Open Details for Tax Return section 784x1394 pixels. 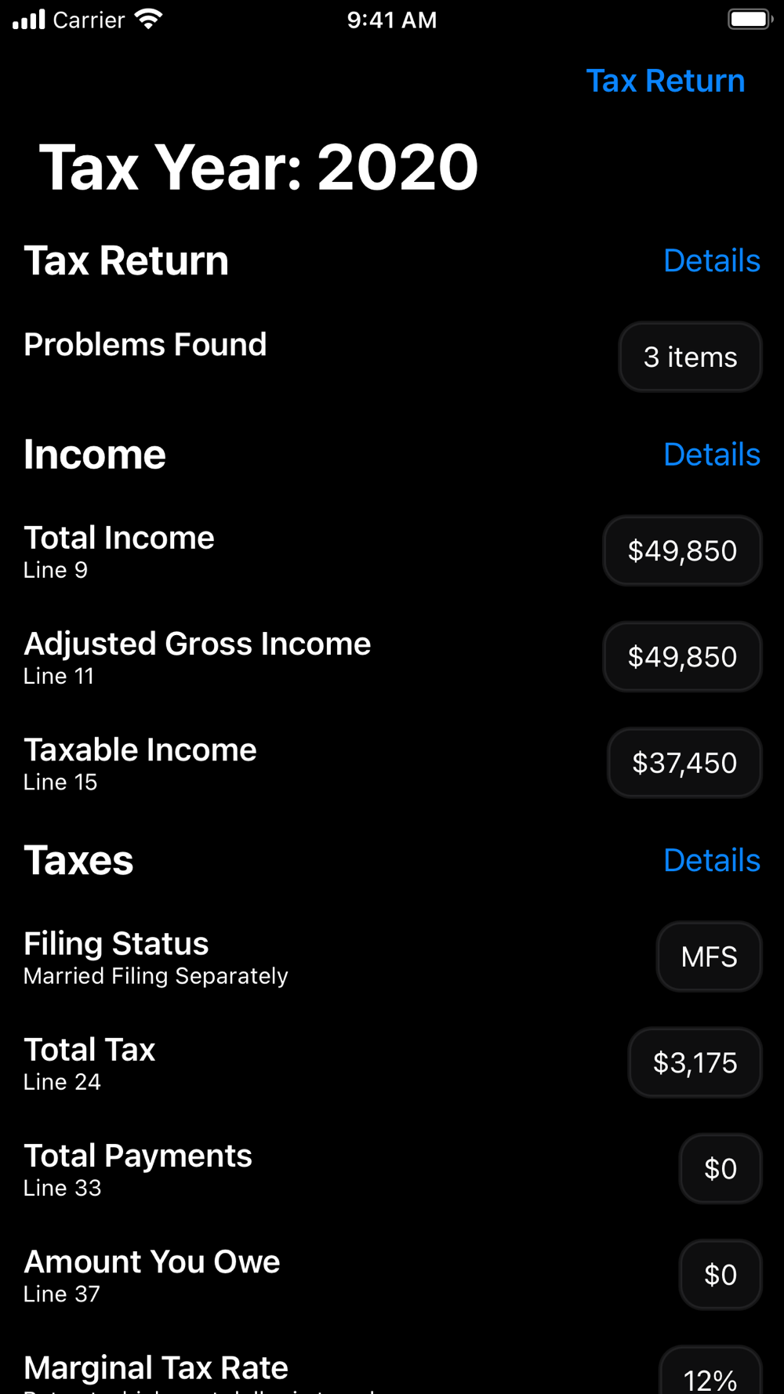pos(711,260)
